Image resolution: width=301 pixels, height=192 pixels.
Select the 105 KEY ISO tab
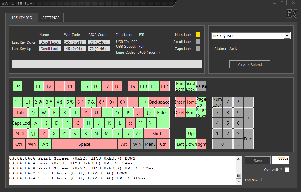(x=22, y=18)
